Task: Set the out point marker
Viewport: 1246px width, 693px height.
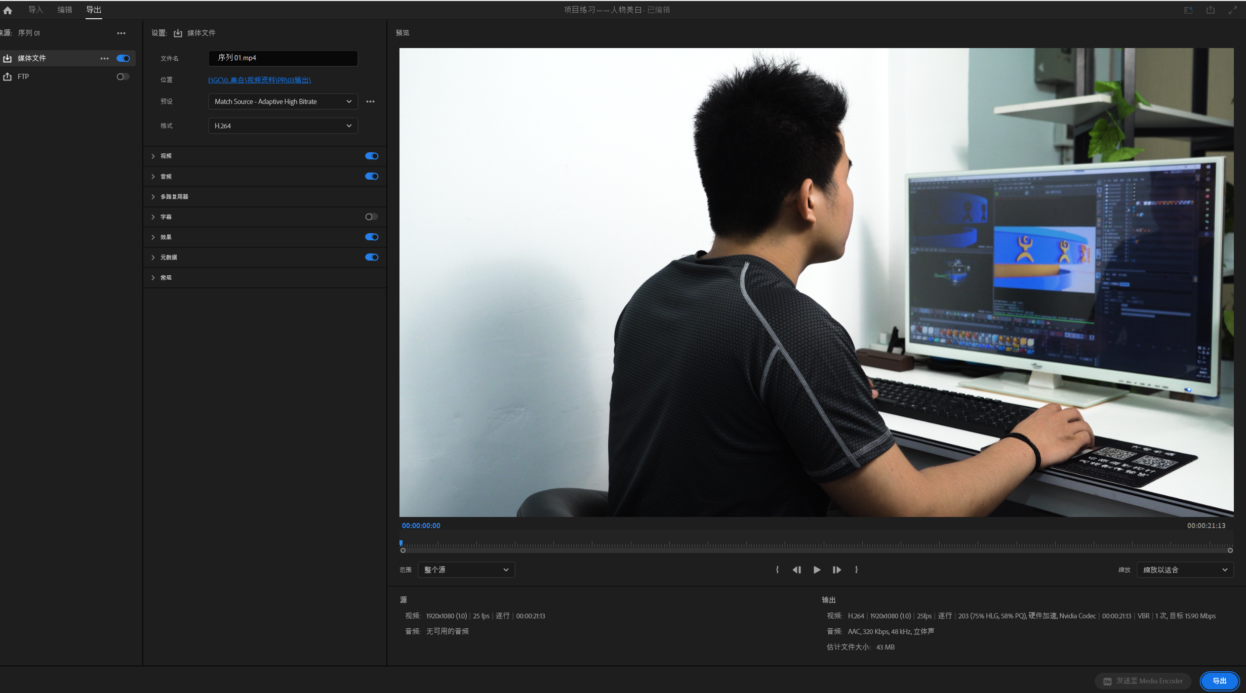Action: (856, 570)
